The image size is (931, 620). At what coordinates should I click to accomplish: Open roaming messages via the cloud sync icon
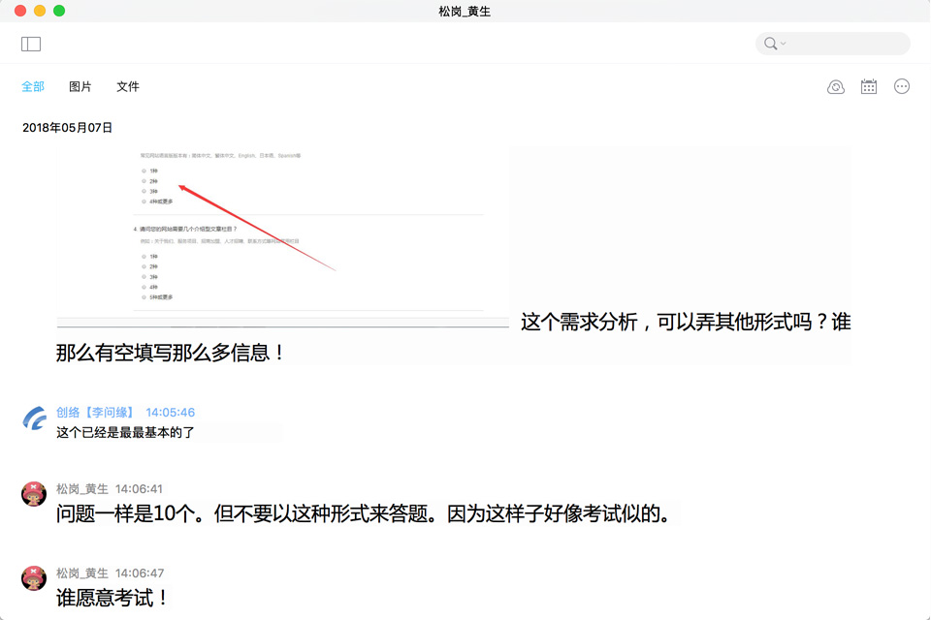835,86
